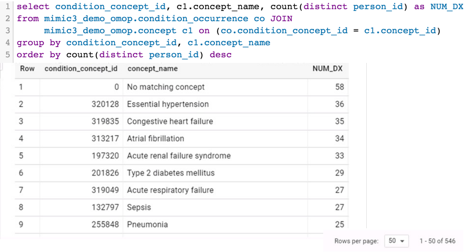Image resolution: width=468 pixels, height=252 pixels.
Task: Click line number 3 in editor gutter
Action: pyautogui.click(x=7, y=31)
